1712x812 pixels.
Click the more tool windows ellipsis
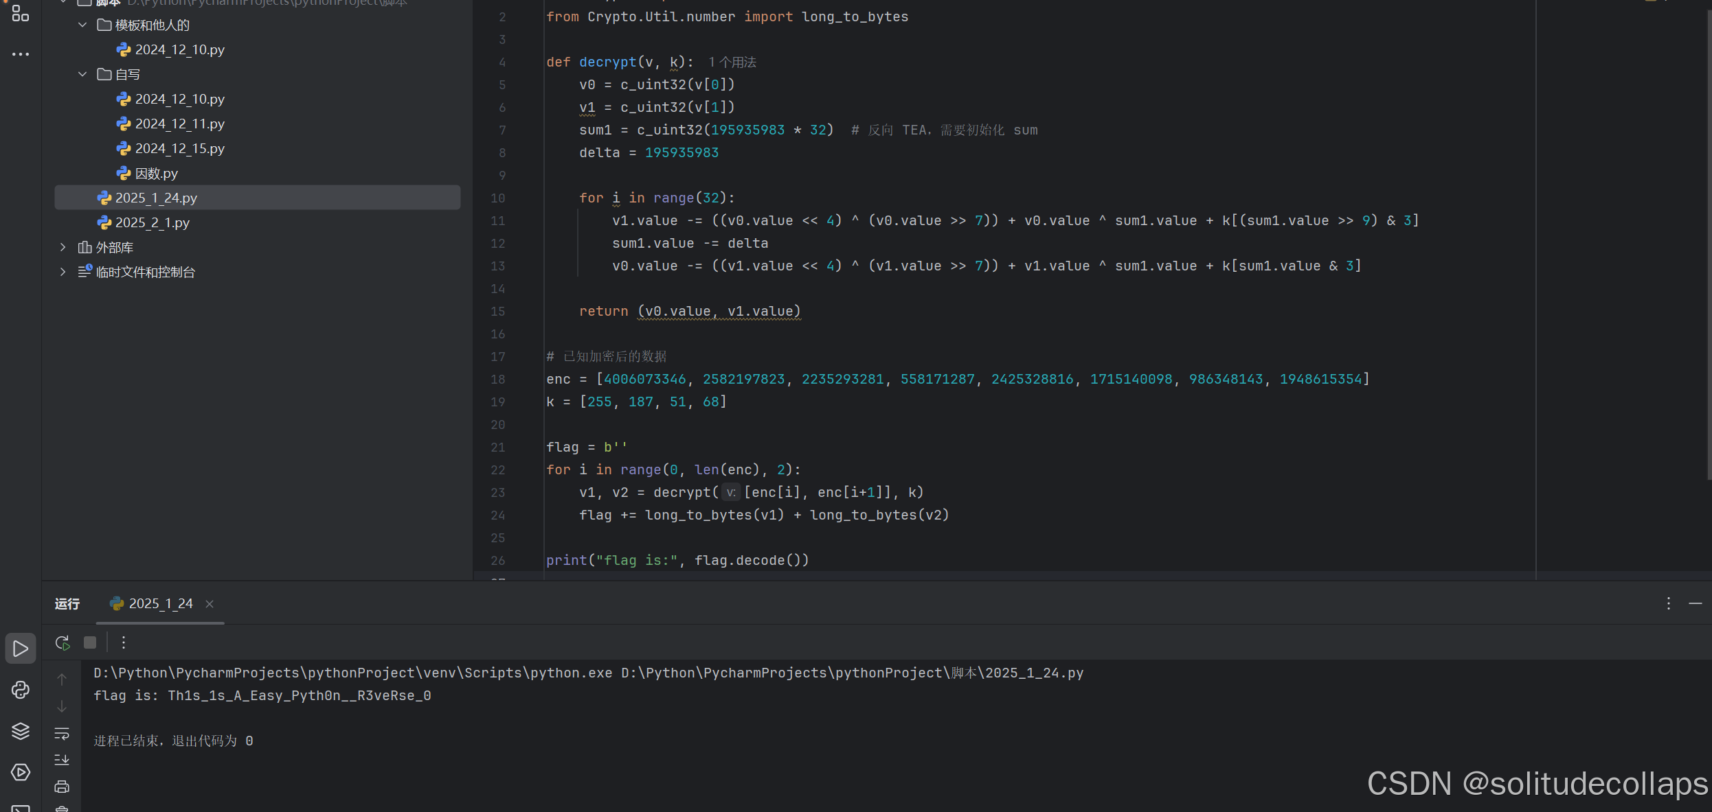pyautogui.click(x=21, y=54)
